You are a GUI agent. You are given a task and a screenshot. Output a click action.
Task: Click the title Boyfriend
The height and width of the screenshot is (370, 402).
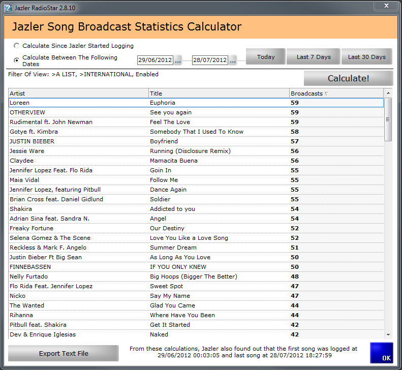[x=164, y=141]
